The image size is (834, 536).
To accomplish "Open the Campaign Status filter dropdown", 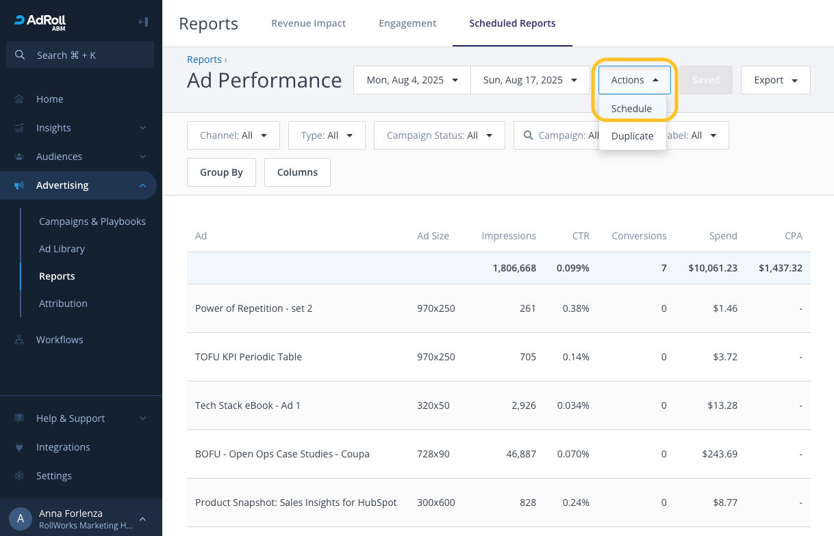I will click(440, 135).
